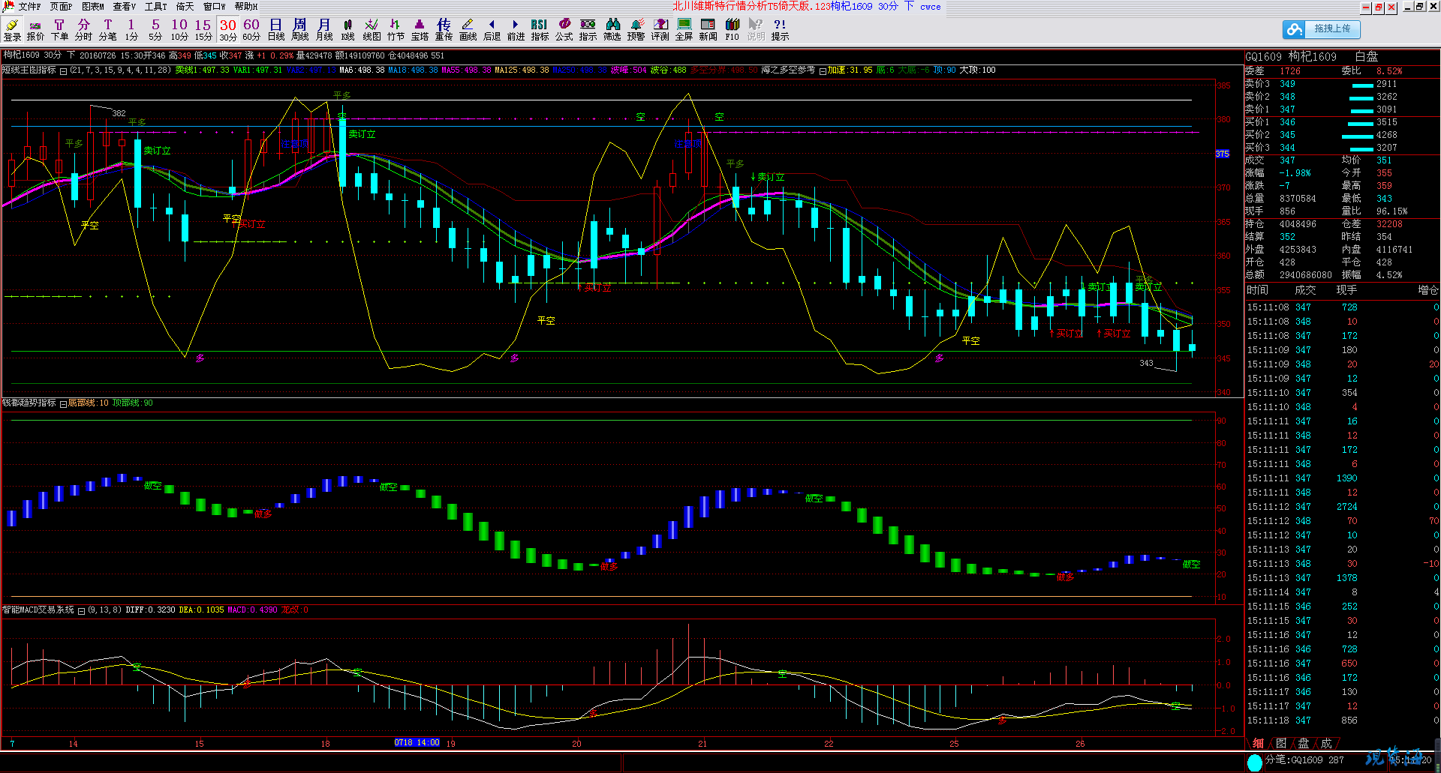Screen dimensions: 1441x773
Task: Select the 线图 line chart icon
Action: pos(372,29)
